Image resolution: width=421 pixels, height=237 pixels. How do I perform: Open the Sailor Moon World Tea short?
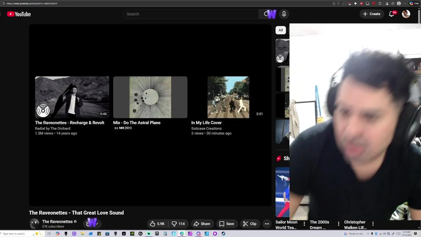(x=286, y=225)
